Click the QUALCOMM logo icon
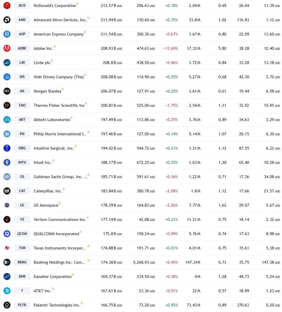 tap(7, 234)
